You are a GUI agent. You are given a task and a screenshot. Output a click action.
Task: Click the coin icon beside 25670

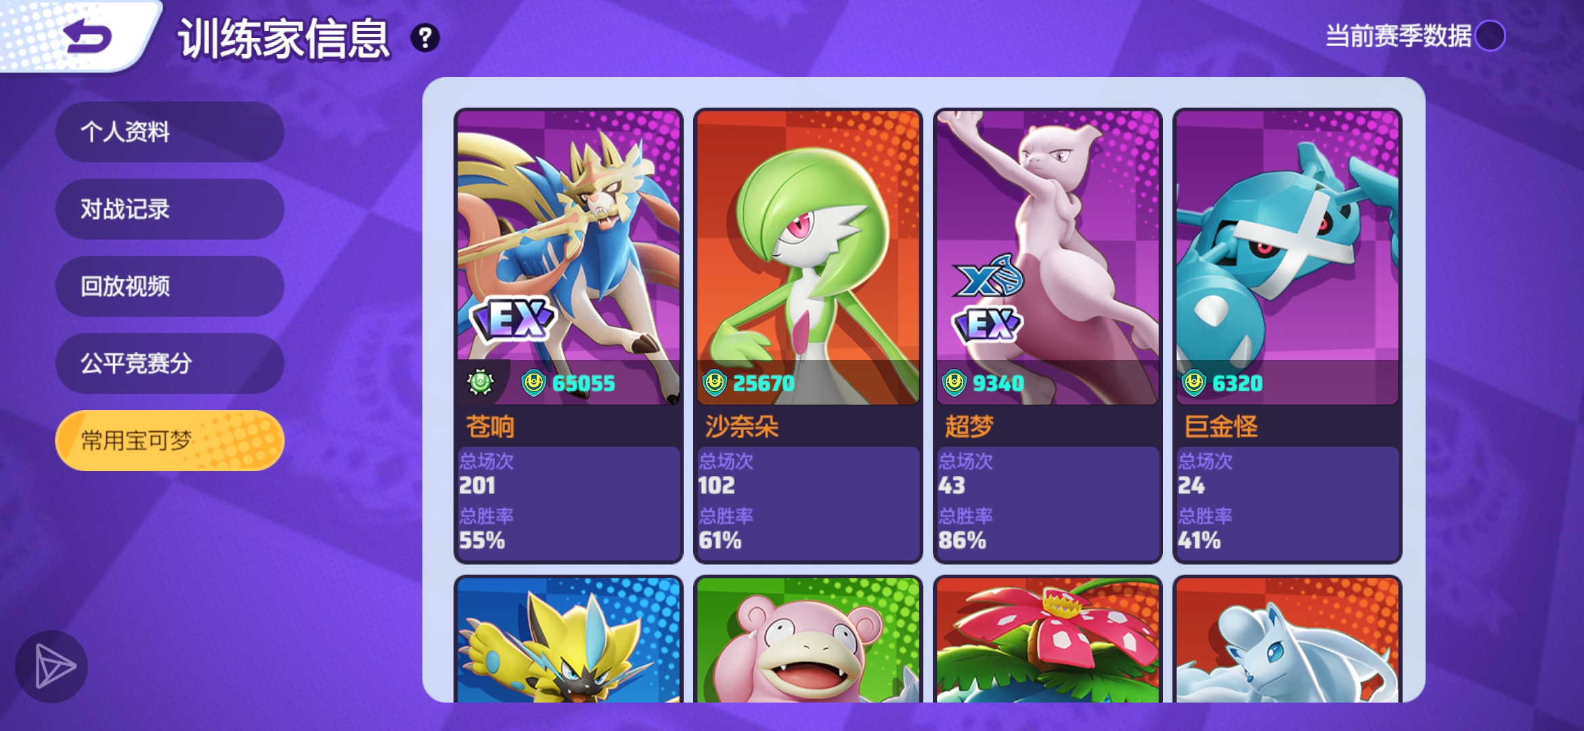tap(715, 383)
